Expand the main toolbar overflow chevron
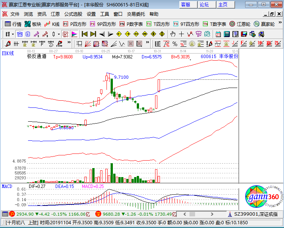 tap(280, 22)
